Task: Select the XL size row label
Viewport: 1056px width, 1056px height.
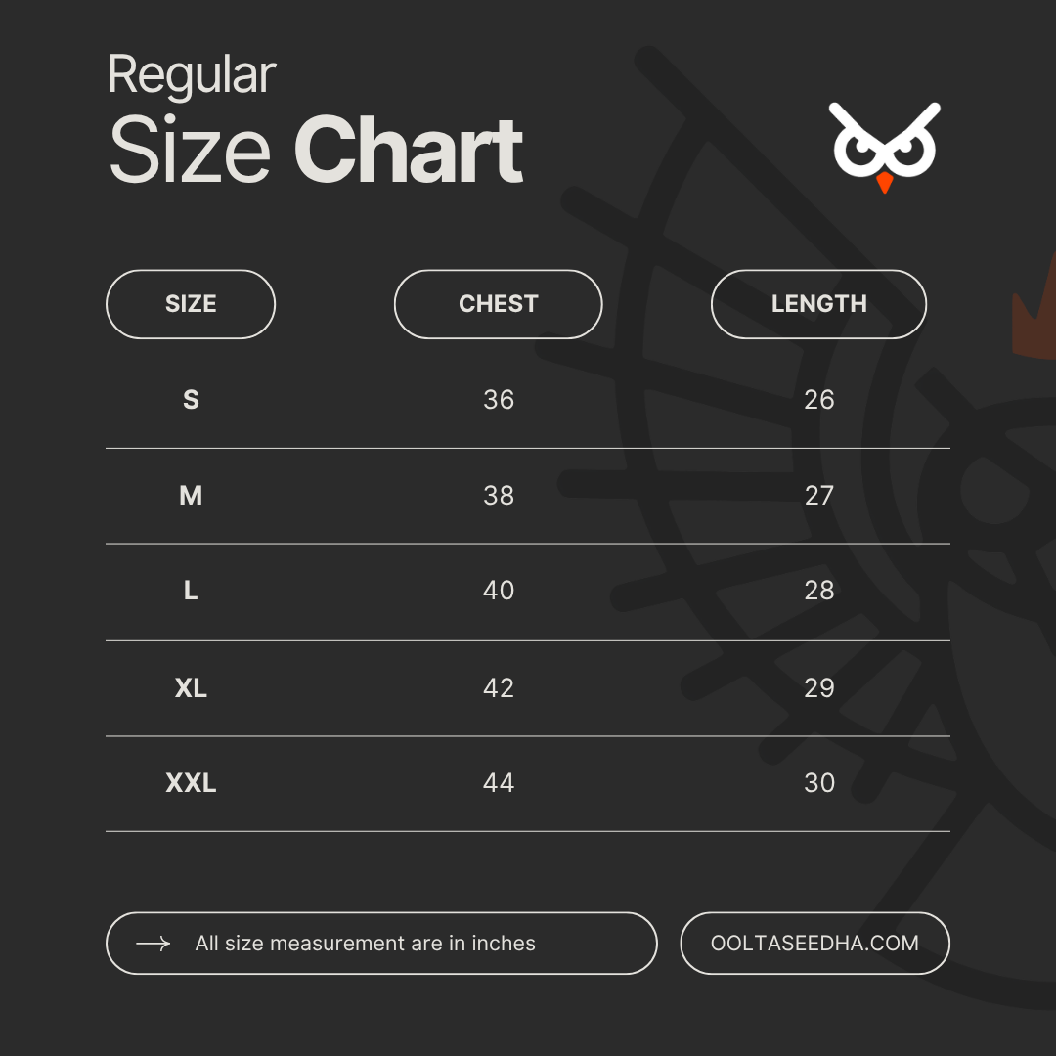Action: click(x=191, y=688)
